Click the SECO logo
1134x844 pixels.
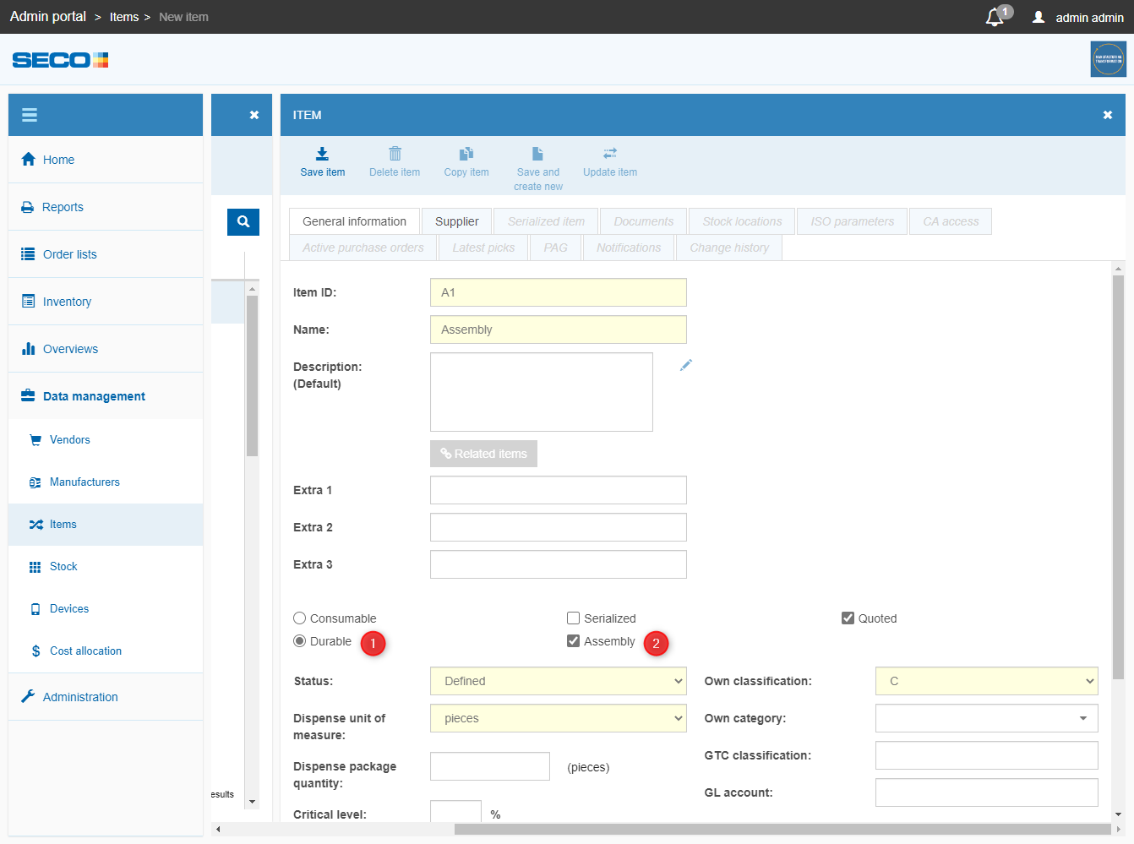click(60, 60)
